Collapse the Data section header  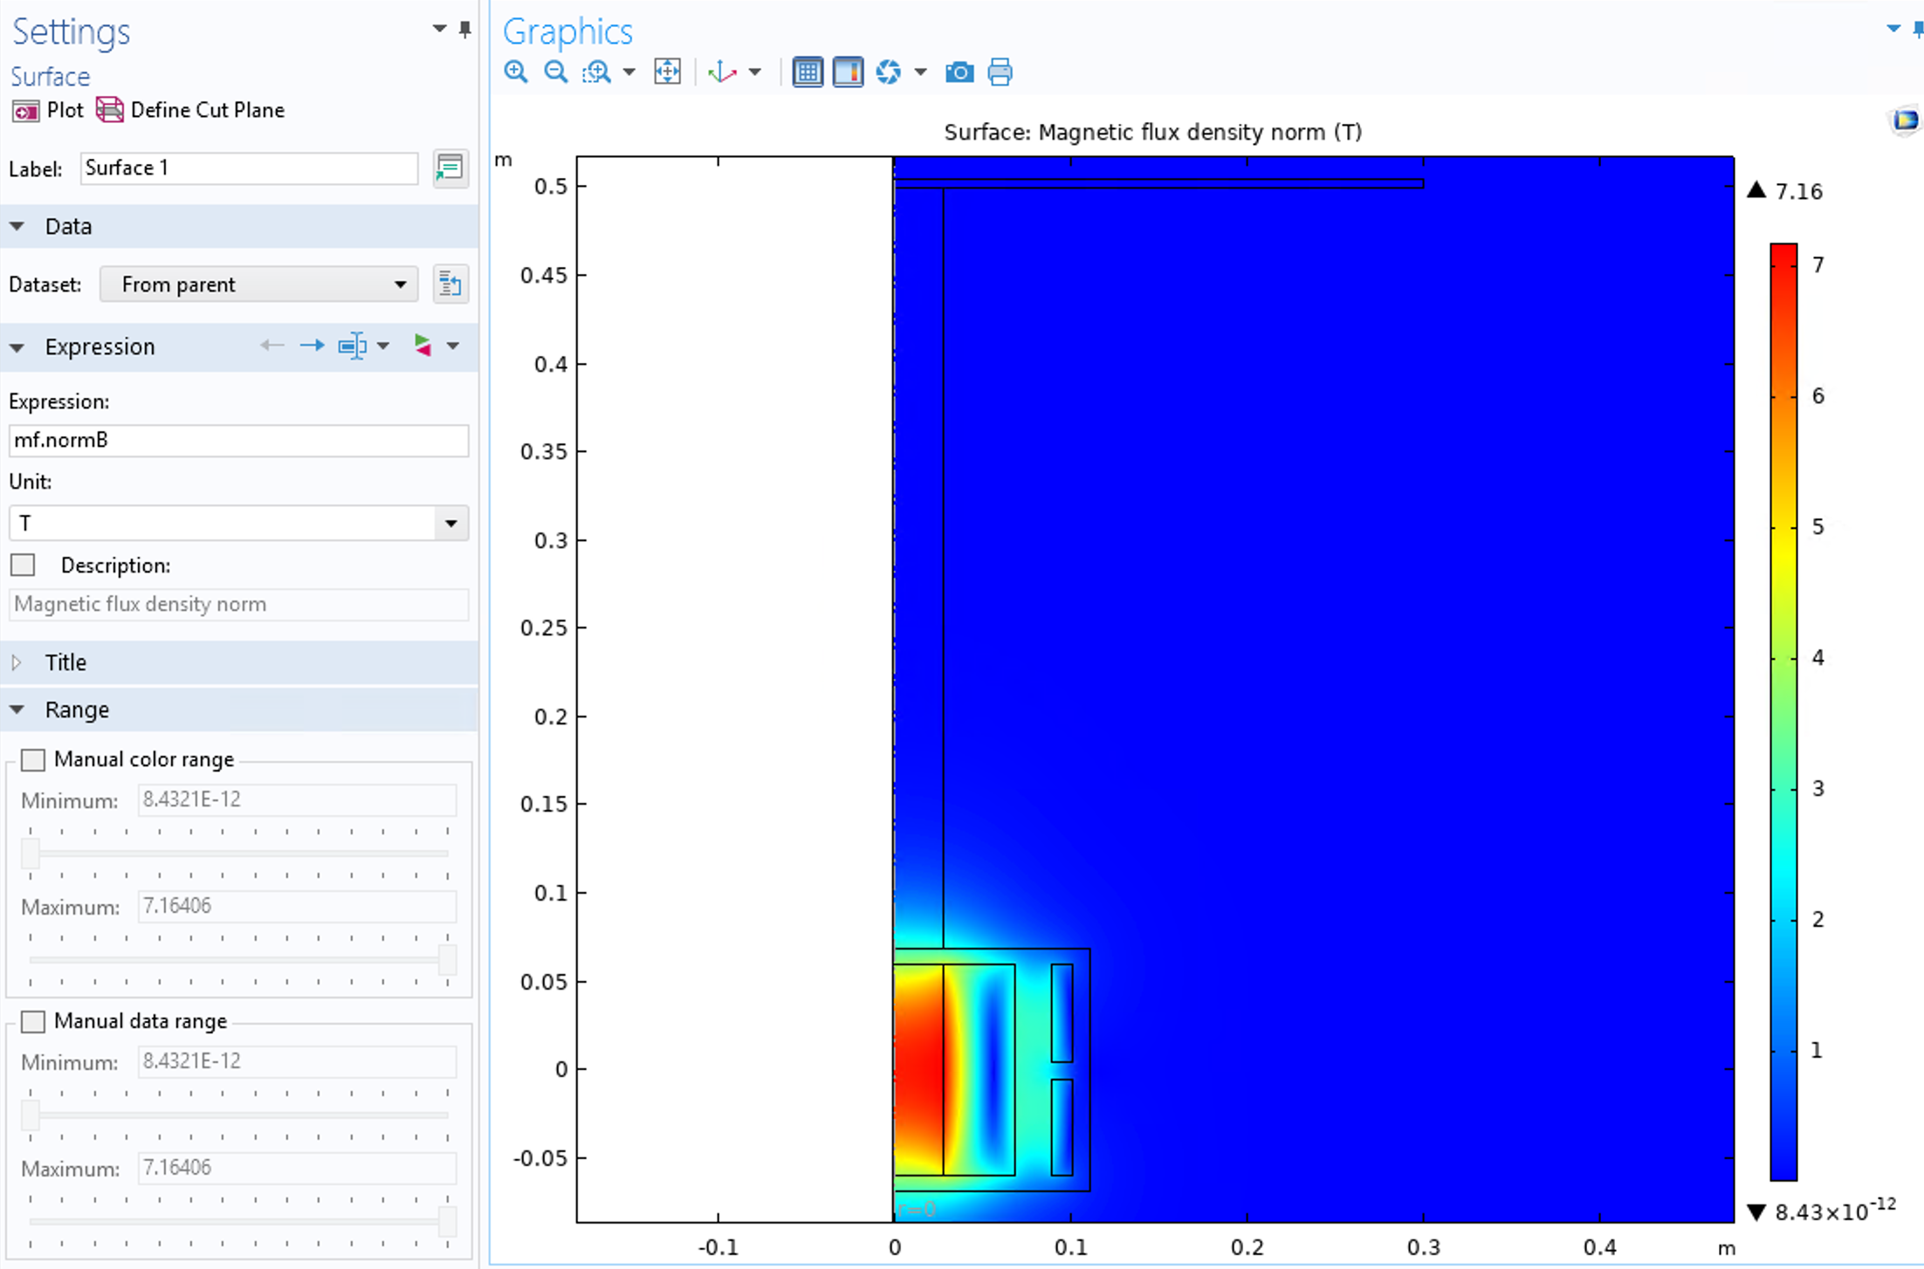(x=68, y=226)
